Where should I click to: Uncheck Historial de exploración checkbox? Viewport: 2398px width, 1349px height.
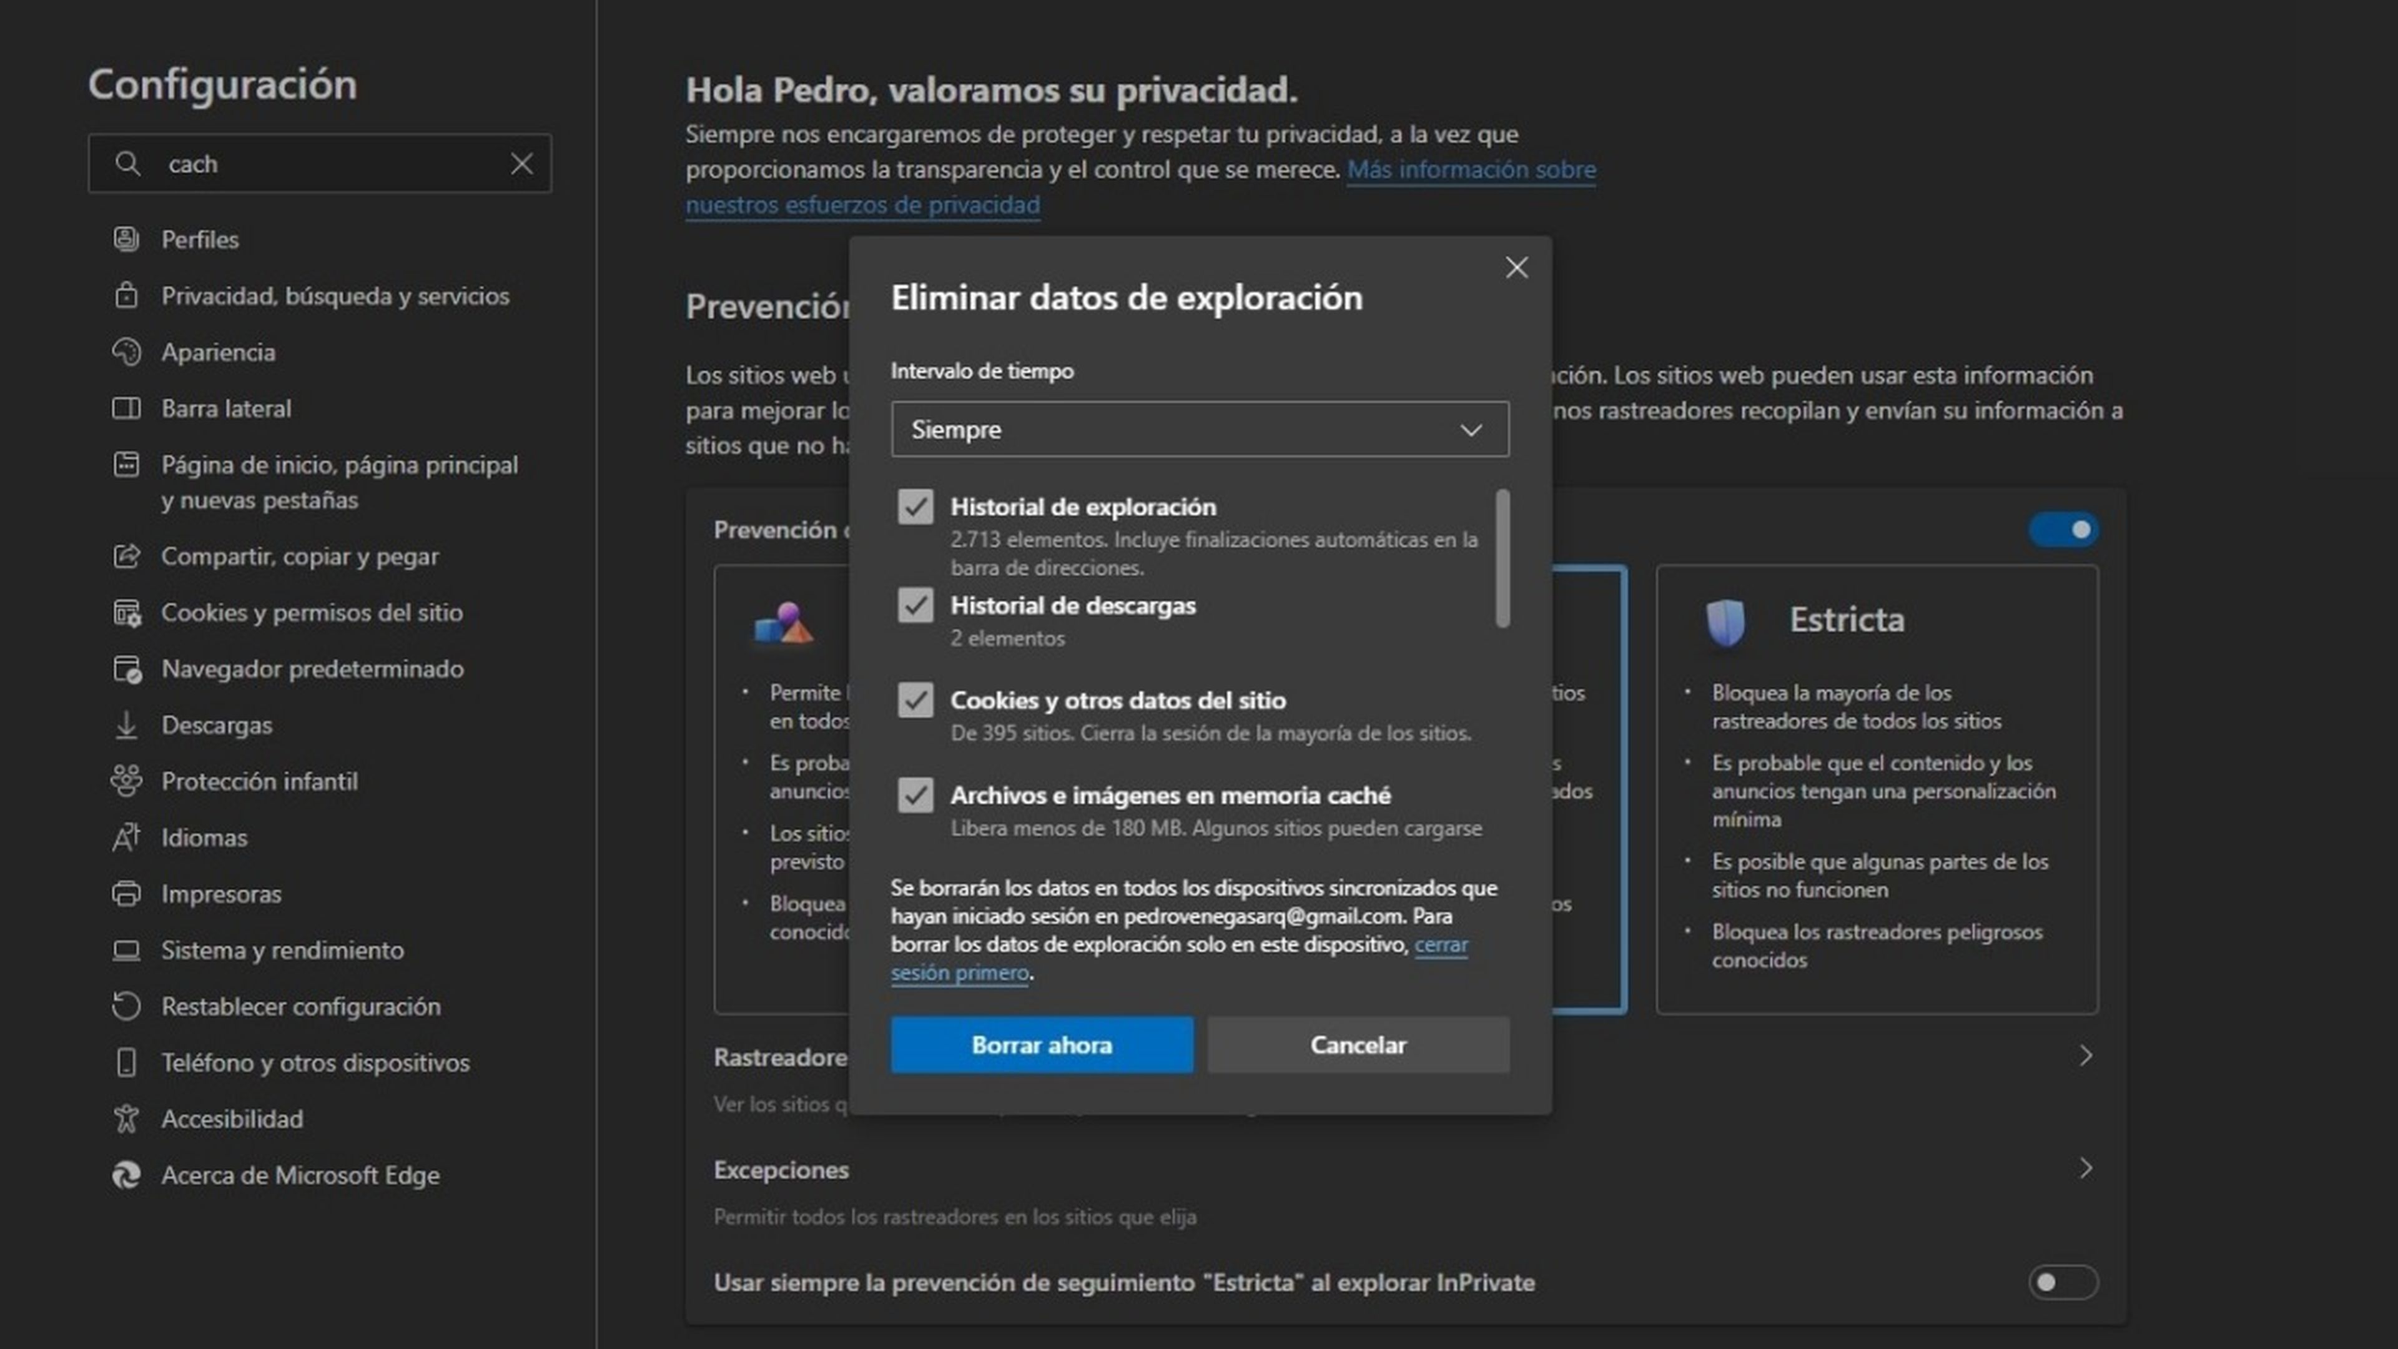coord(915,507)
